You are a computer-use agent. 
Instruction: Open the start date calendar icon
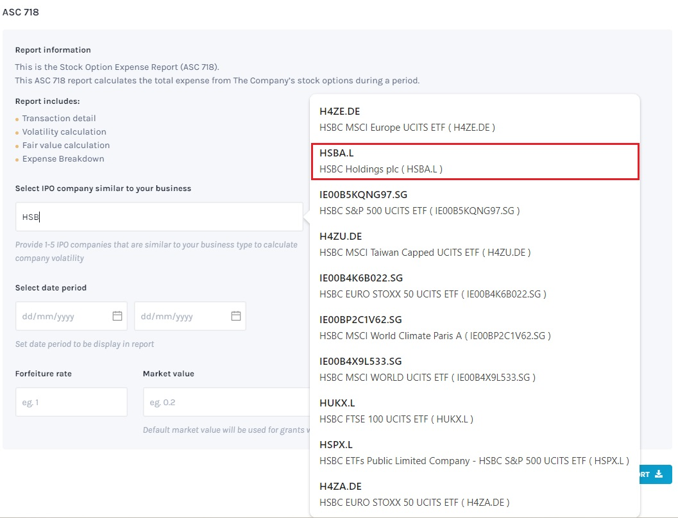click(x=117, y=316)
